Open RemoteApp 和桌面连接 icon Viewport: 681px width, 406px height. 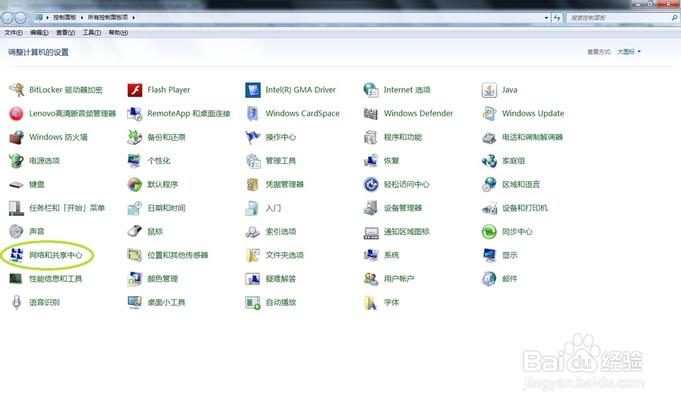pos(135,114)
